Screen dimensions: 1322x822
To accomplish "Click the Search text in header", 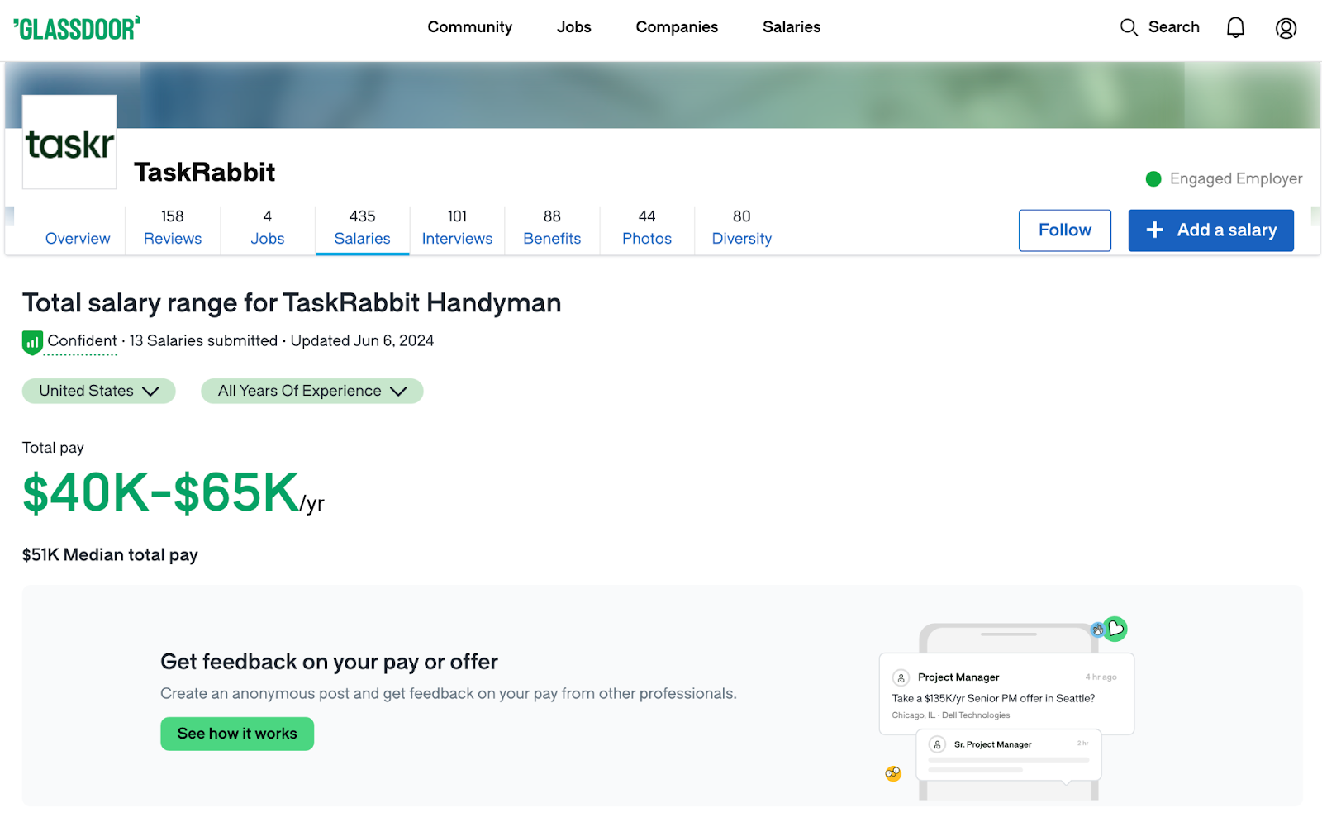I will (1174, 27).
